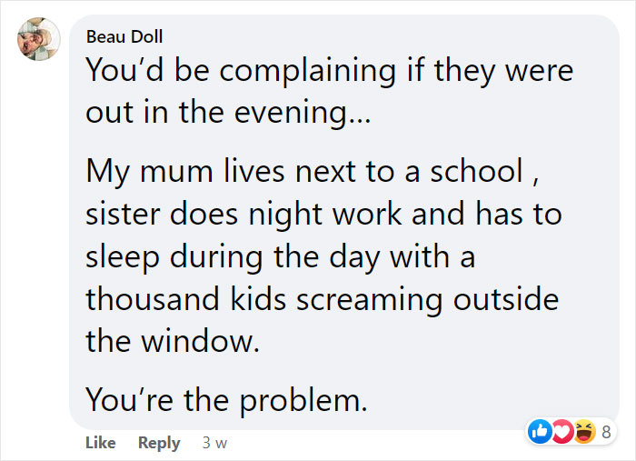Image resolution: width=636 pixels, height=461 pixels.
Task: Click the sentence "You're the problem."
Action: coord(226,399)
